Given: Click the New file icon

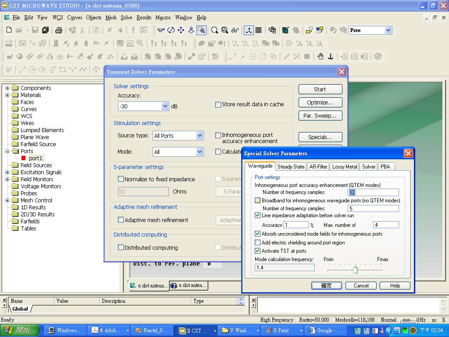Looking at the screenshot, I should [x=9, y=30].
